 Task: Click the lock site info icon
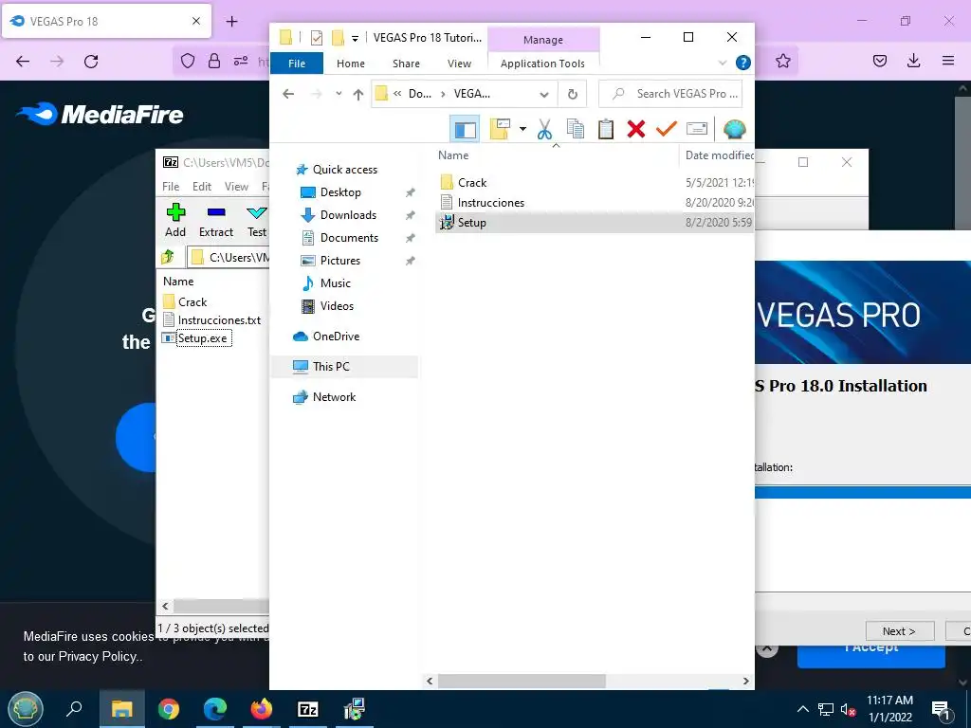click(x=214, y=61)
